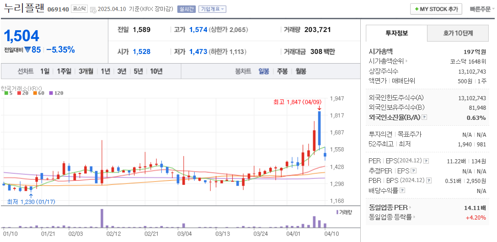
Task: Switch to the 투자정보 tab
Action: tap(396, 33)
